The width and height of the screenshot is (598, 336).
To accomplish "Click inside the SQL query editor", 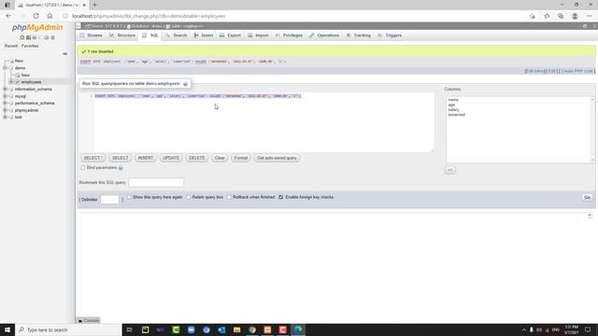I will point(263,122).
